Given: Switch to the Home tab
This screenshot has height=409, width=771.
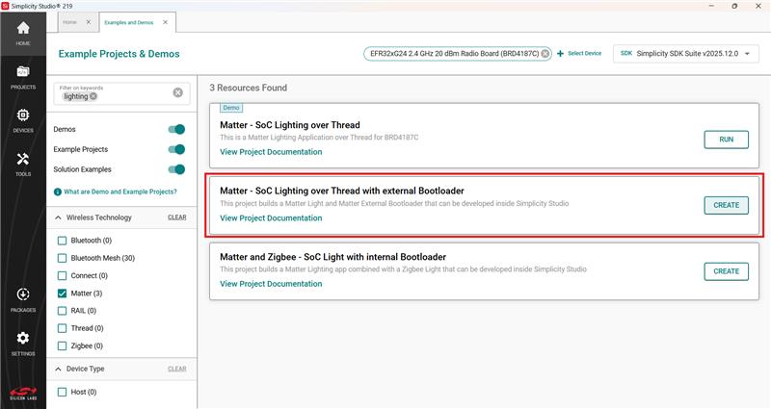Looking at the screenshot, I should click(x=68, y=21).
